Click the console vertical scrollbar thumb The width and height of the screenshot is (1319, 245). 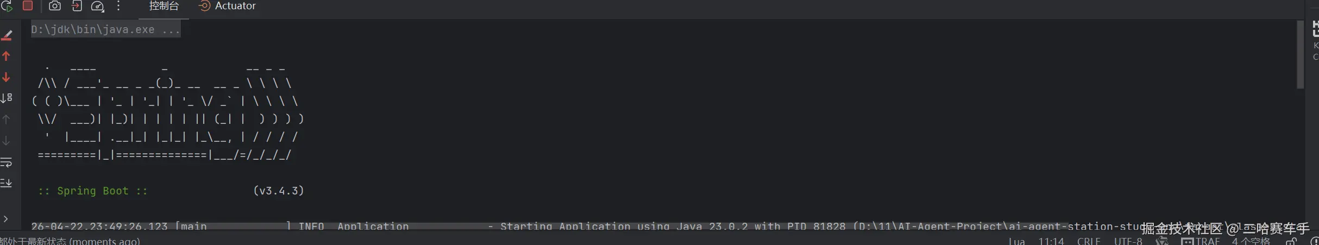click(x=1300, y=54)
